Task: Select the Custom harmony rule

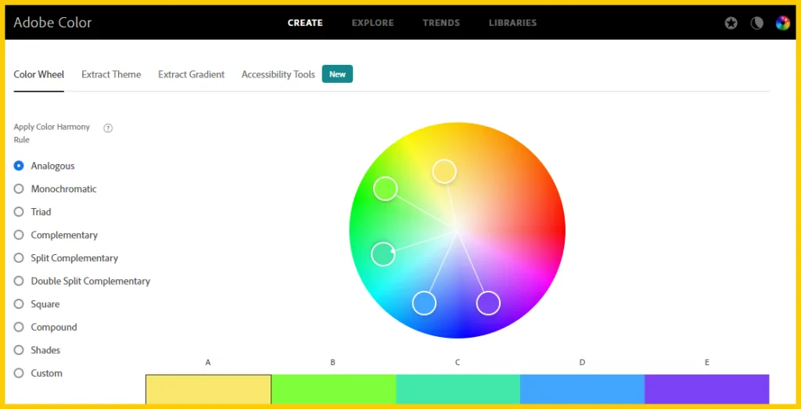Action: coord(38,373)
